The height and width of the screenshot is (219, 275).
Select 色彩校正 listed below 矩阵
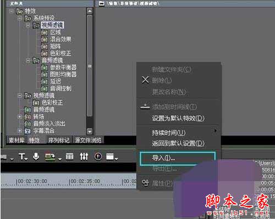click(x=61, y=53)
